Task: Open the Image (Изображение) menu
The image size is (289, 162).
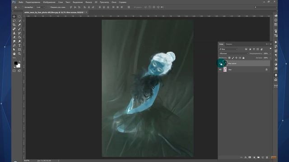Action: 49,2
